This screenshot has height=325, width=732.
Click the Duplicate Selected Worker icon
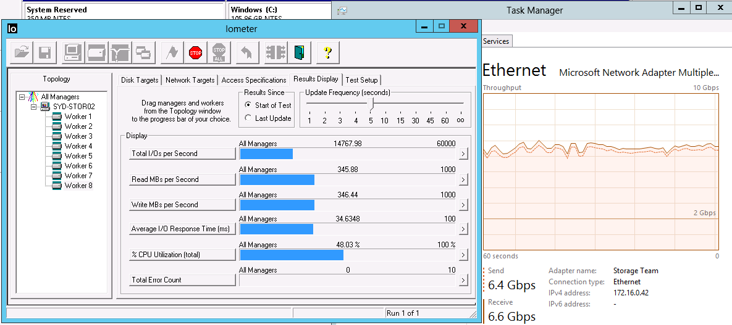click(x=144, y=52)
